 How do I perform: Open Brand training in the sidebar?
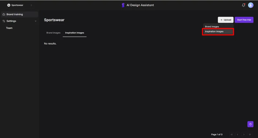tap(20, 14)
